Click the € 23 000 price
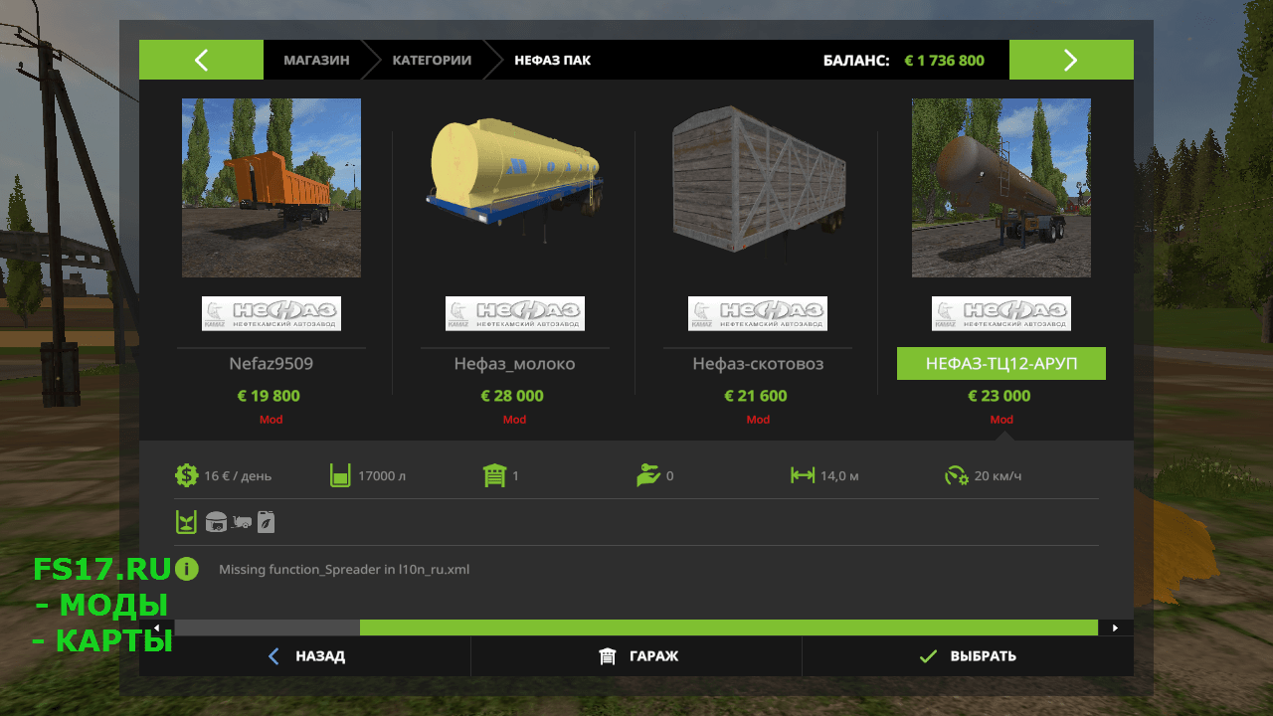This screenshot has width=1273, height=716. point(1000,396)
